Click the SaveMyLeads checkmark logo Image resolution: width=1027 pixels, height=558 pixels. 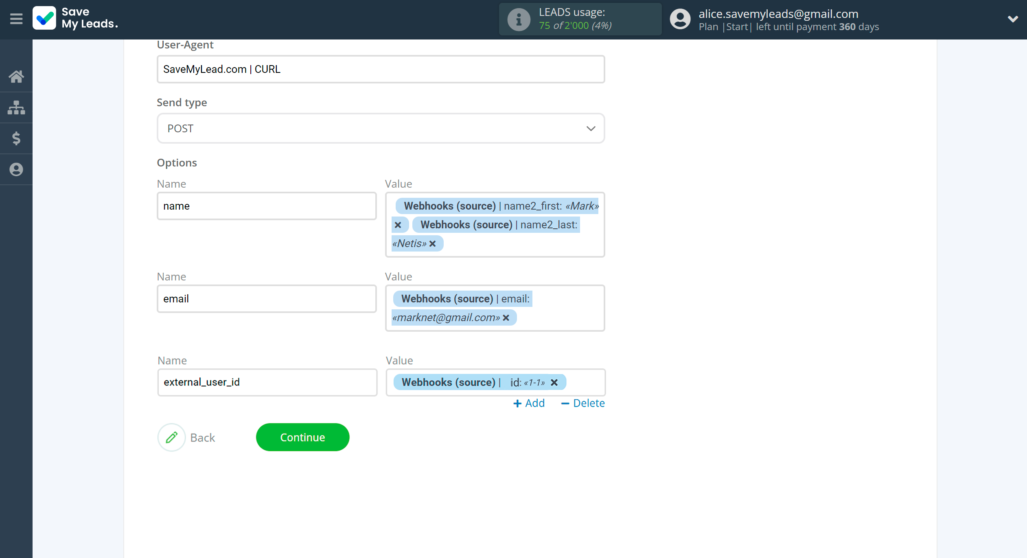point(44,18)
